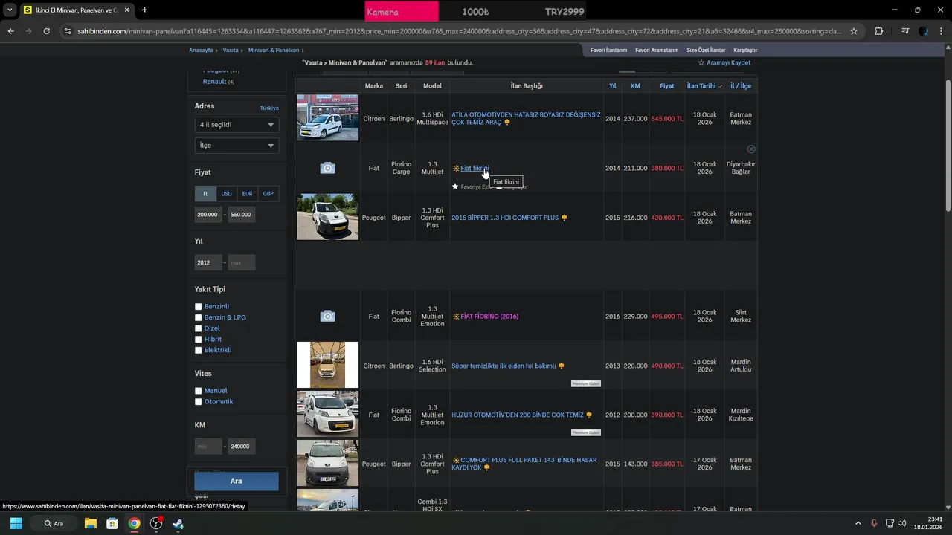Open the İlçe district dropdown

[x=237, y=146]
